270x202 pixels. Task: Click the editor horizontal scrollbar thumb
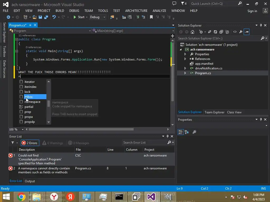click(81, 129)
